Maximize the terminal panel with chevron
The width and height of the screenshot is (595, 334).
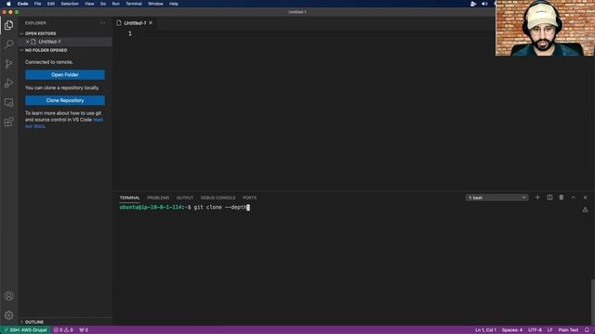click(574, 198)
